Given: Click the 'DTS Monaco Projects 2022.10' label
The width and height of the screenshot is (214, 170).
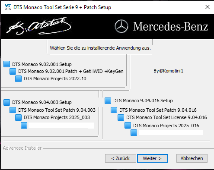Looking at the screenshot, I should pos(55,79).
